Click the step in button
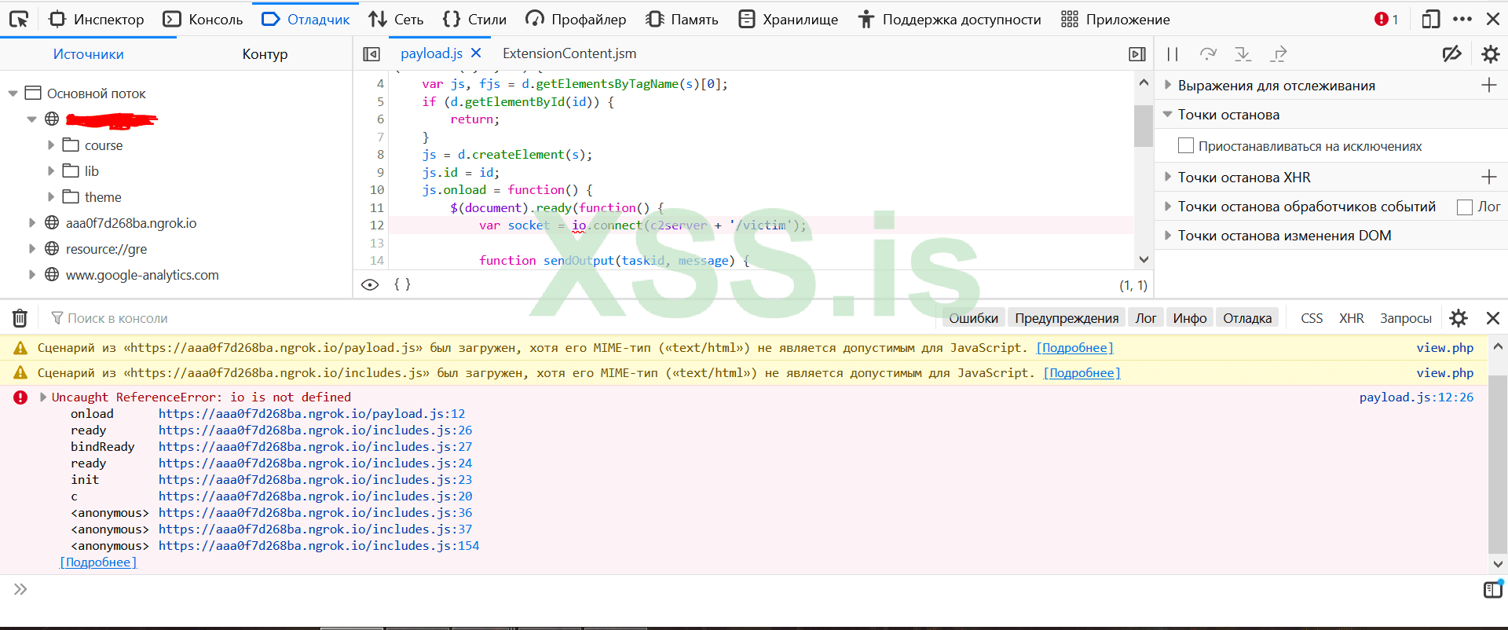 pyautogui.click(x=1243, y=54)
